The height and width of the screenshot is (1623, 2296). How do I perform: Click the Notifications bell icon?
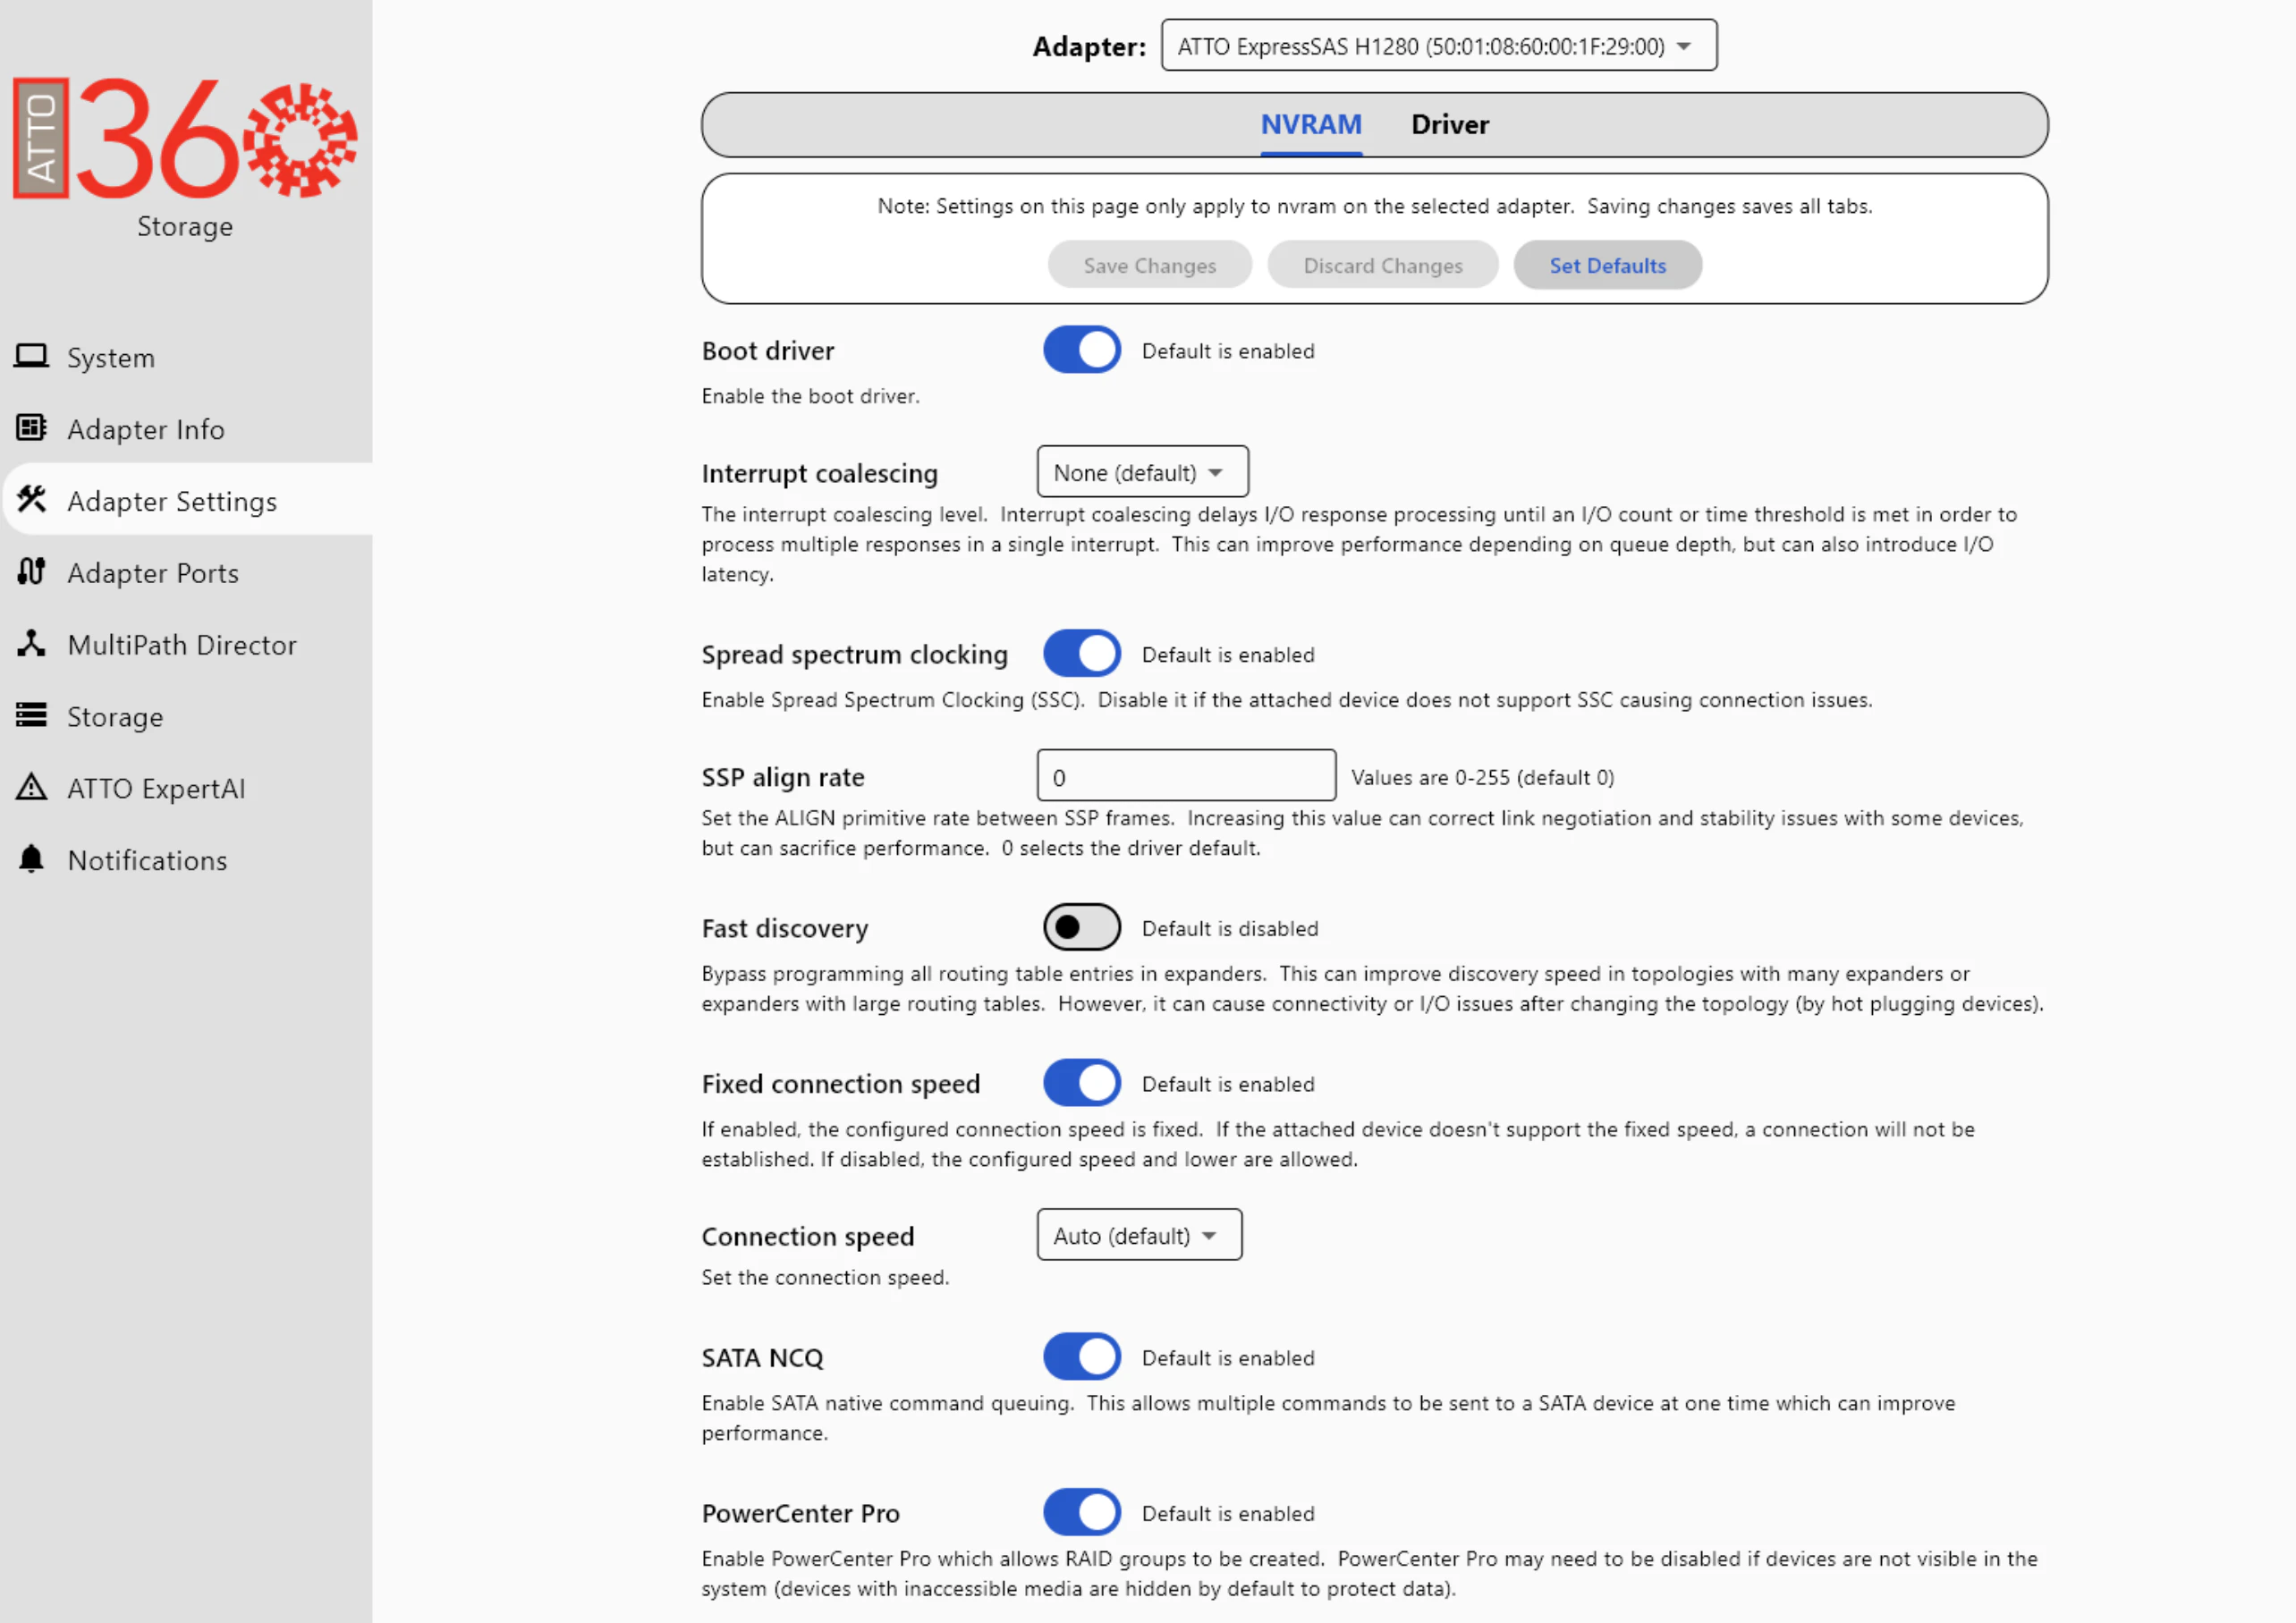[31, 859]
